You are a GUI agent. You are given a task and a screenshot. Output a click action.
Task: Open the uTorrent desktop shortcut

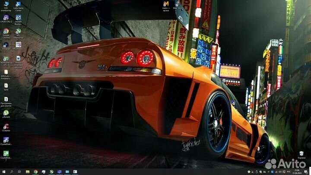click(x=6, y=113)
